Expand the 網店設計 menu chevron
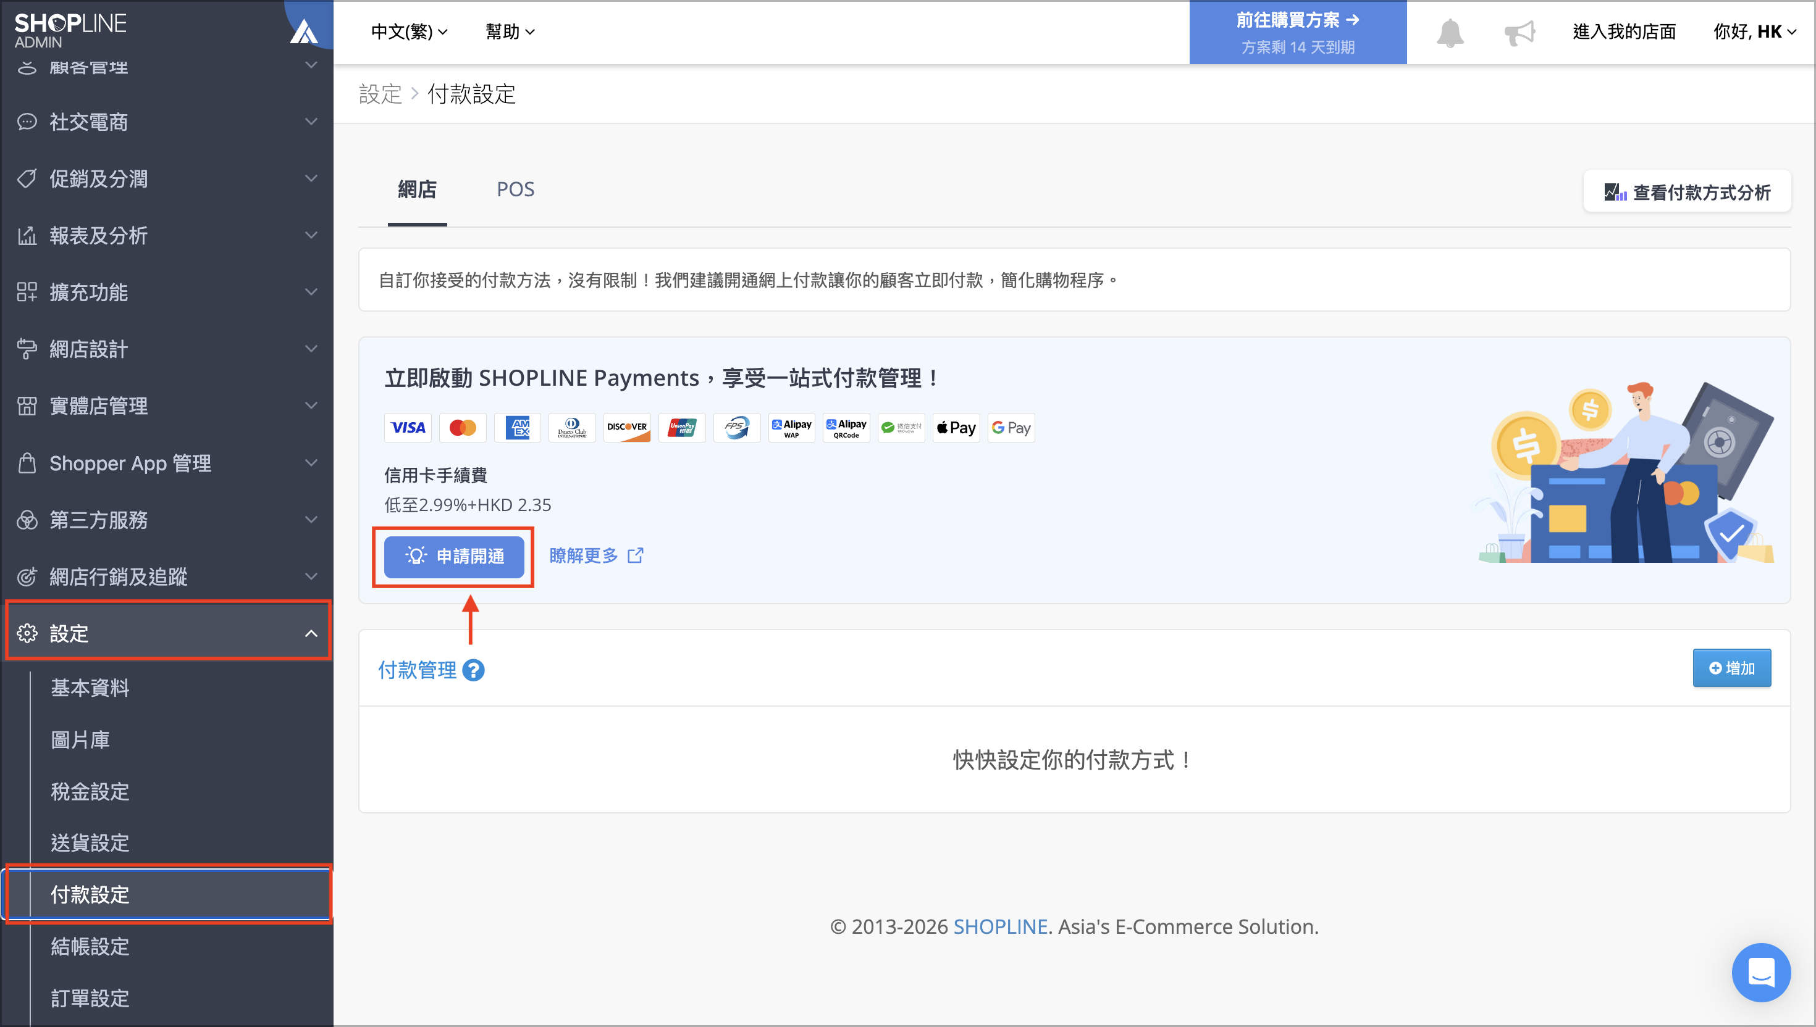Viewport: 1816px width, 1027px height. pos(311,349)
